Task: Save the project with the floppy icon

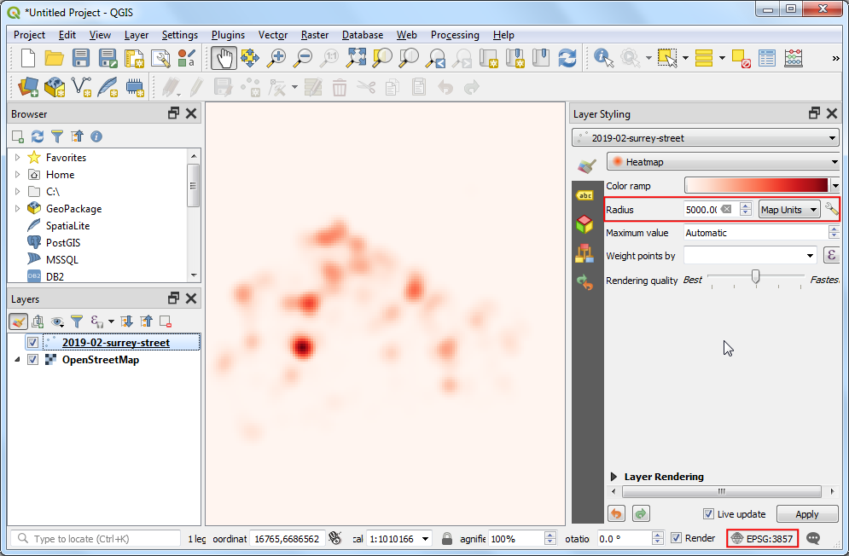Action: tap(81, 58)
